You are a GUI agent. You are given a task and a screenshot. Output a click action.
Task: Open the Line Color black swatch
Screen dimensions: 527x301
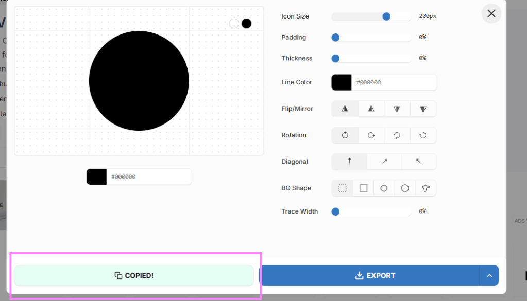(342, 82)
